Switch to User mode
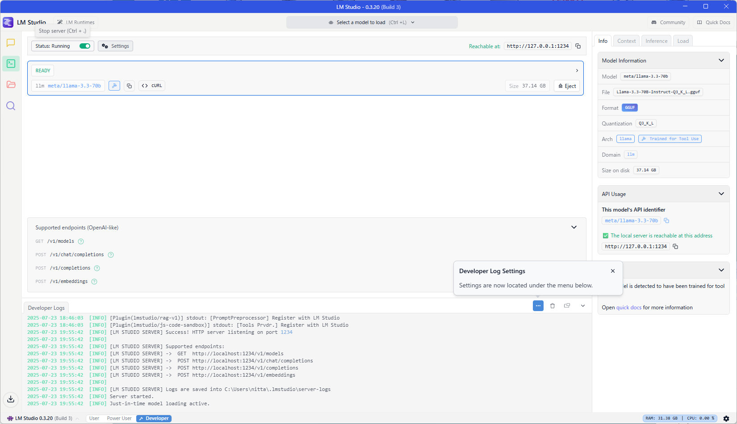 point(94,418)
